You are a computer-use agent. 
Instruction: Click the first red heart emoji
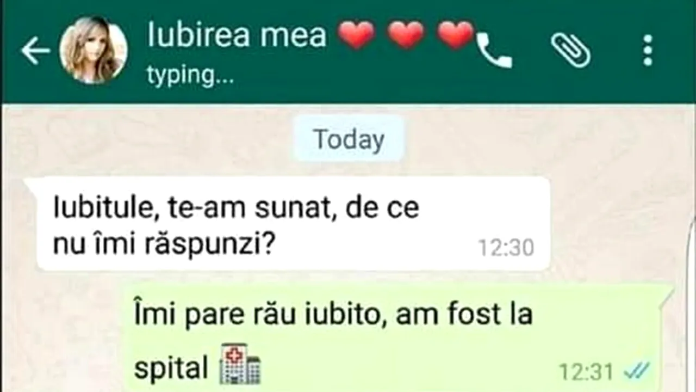[x=356, y=35]
